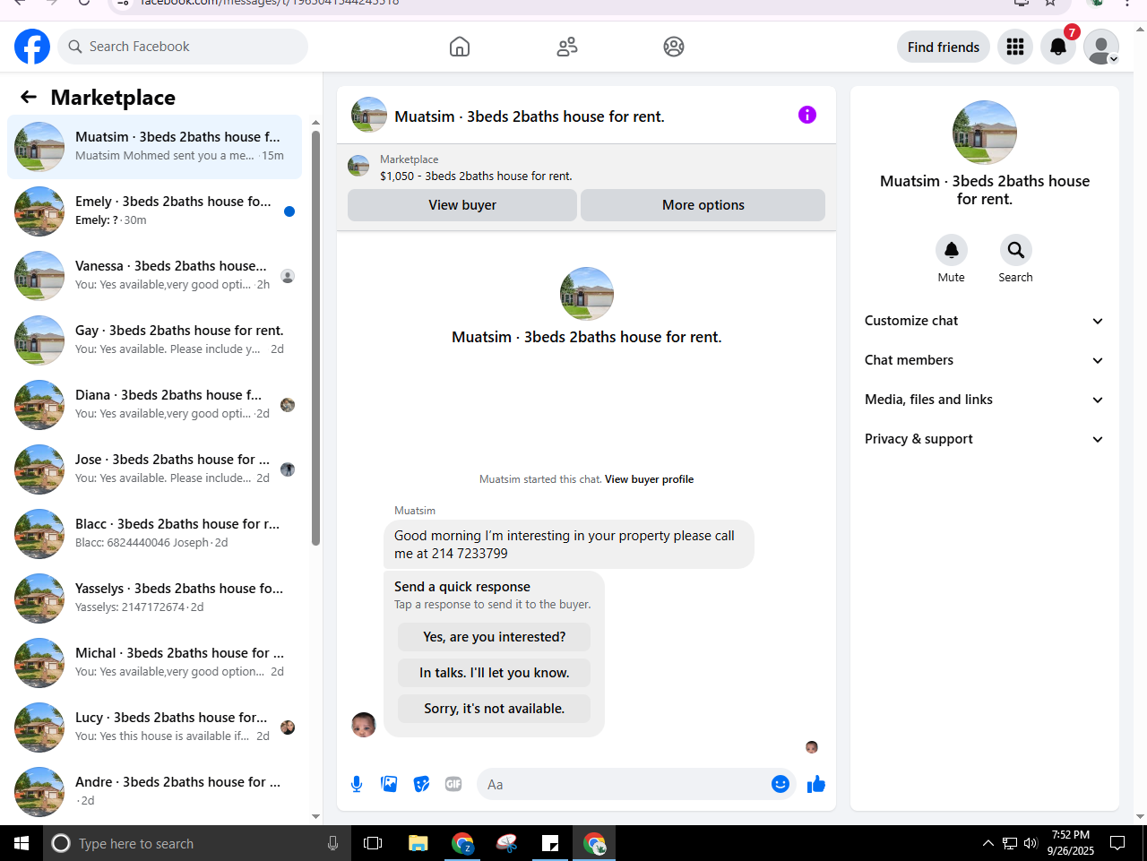This screenshot has height=861, width=1147.
Task: Search in conversation magnifier icon
Action: (x=1016, y=250)
